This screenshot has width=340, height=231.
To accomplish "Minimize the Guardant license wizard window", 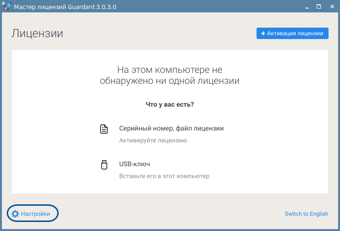I will (x=306, y=7).
